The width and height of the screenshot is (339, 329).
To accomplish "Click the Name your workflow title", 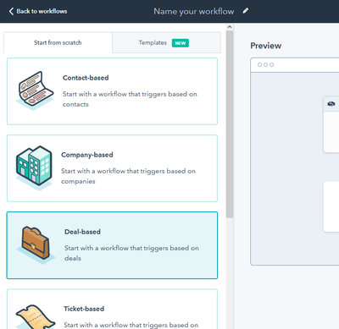I will pyautogui.click(x=194, y=11).
